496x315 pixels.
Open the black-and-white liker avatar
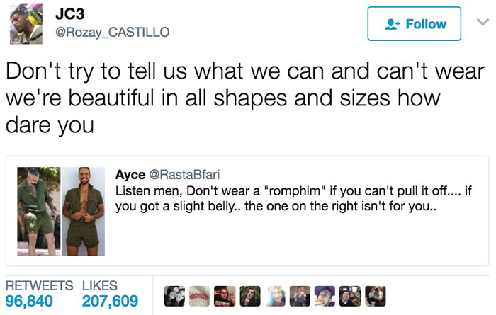[173, 297]
